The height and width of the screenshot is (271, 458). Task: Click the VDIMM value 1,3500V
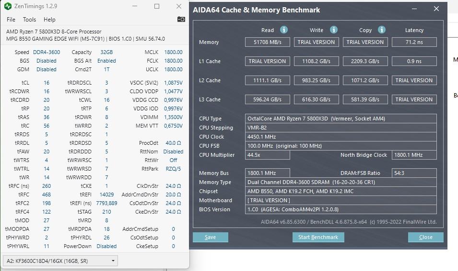173,117
